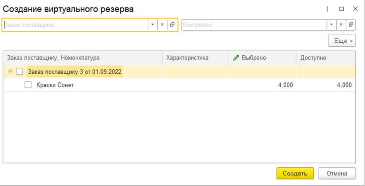Open the window options three-dot menu
The height and width of the screenshot is (186, 365).
(328, 9)
